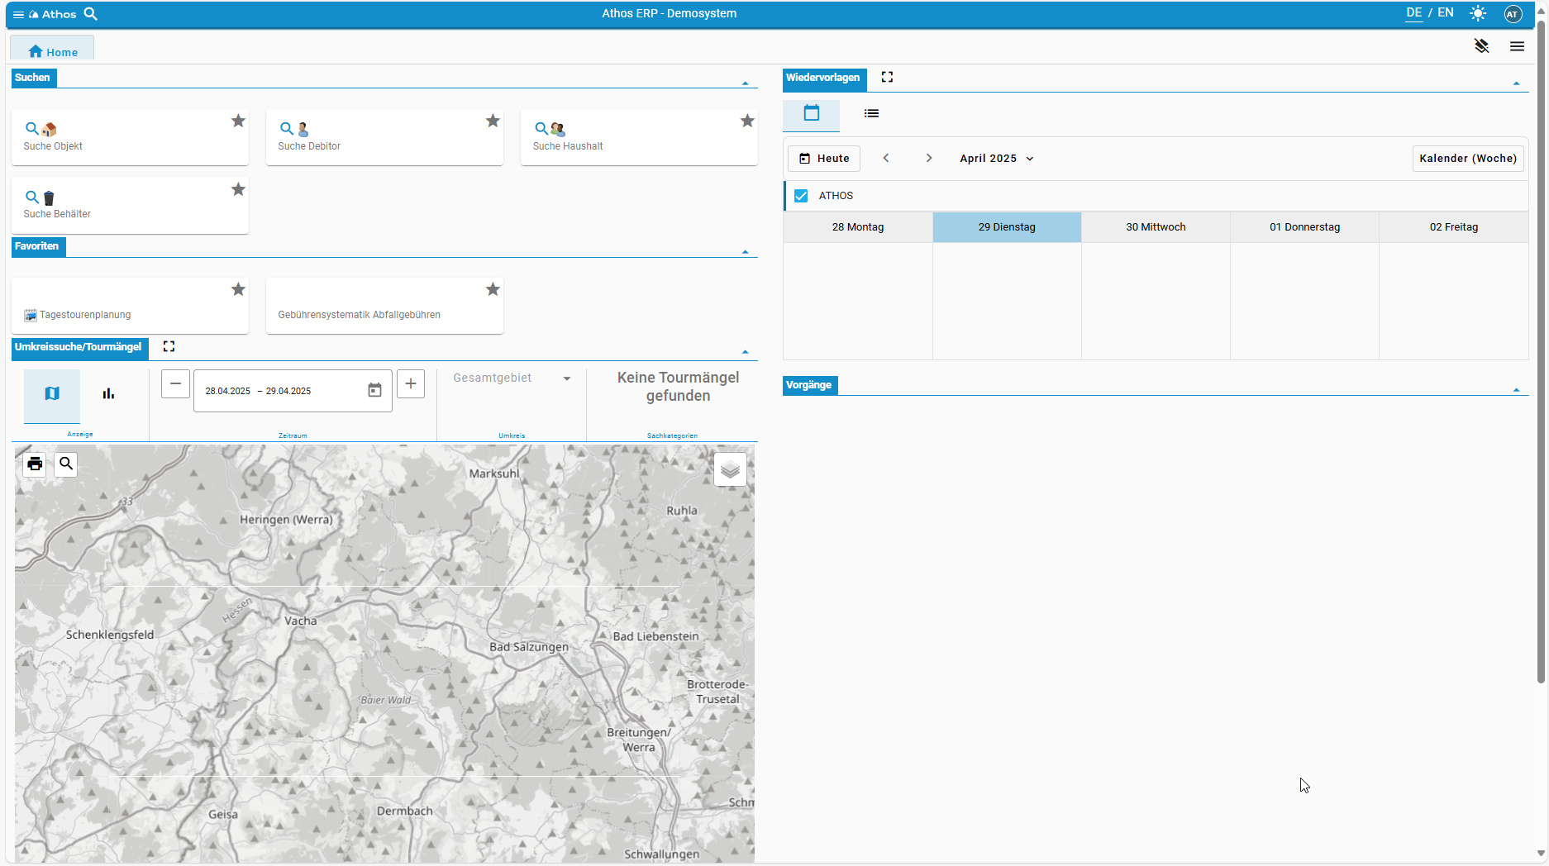This screenshot has height=866, width=1549.
Task: Toggle the brightness theme icon
Action: point(1478,13)
